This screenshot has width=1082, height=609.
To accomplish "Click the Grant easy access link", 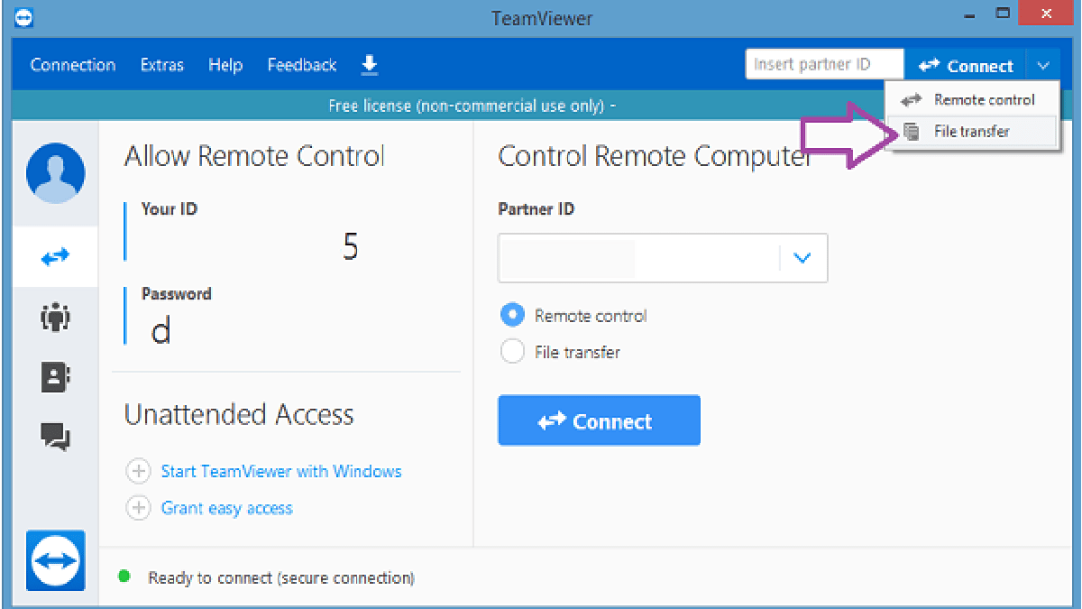I will click(226, 507).
